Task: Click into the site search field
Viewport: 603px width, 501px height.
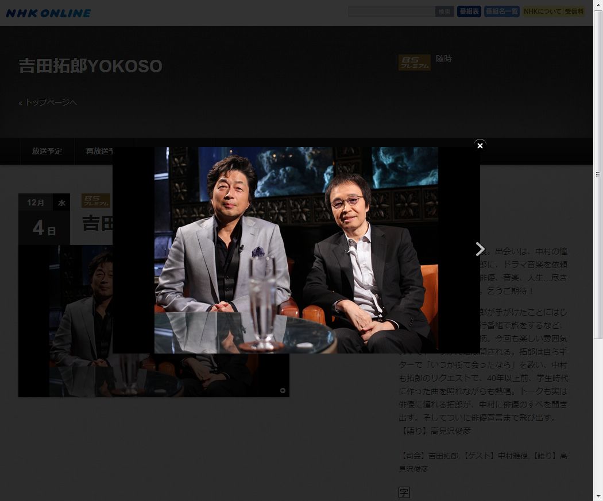Action: tap(392, 11)
